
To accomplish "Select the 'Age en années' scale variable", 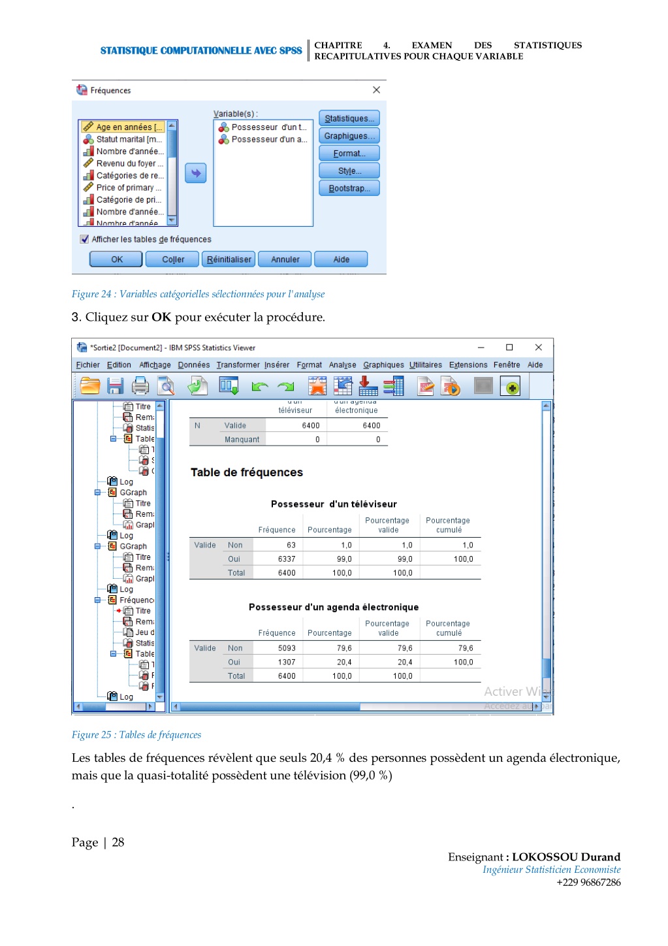I will click(123, 127).
